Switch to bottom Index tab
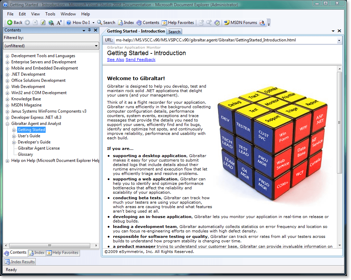This screenshot has width=351, height=280. click(36, 253)
